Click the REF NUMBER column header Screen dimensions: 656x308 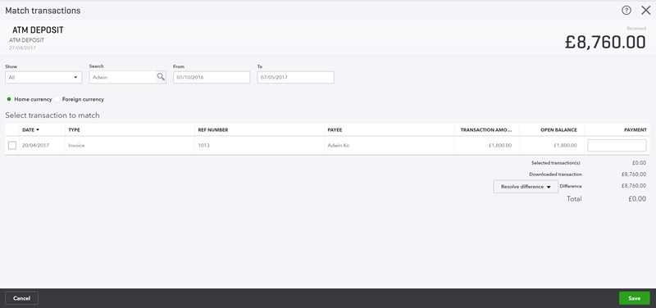(213, 130)
